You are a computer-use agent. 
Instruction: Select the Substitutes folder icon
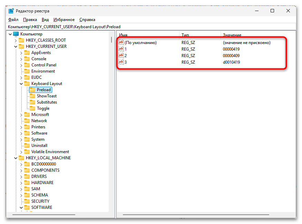tap(32, 102)
